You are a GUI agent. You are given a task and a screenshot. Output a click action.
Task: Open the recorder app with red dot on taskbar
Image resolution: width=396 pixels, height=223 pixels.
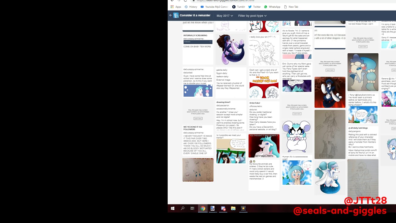click(x=223, y=208)
